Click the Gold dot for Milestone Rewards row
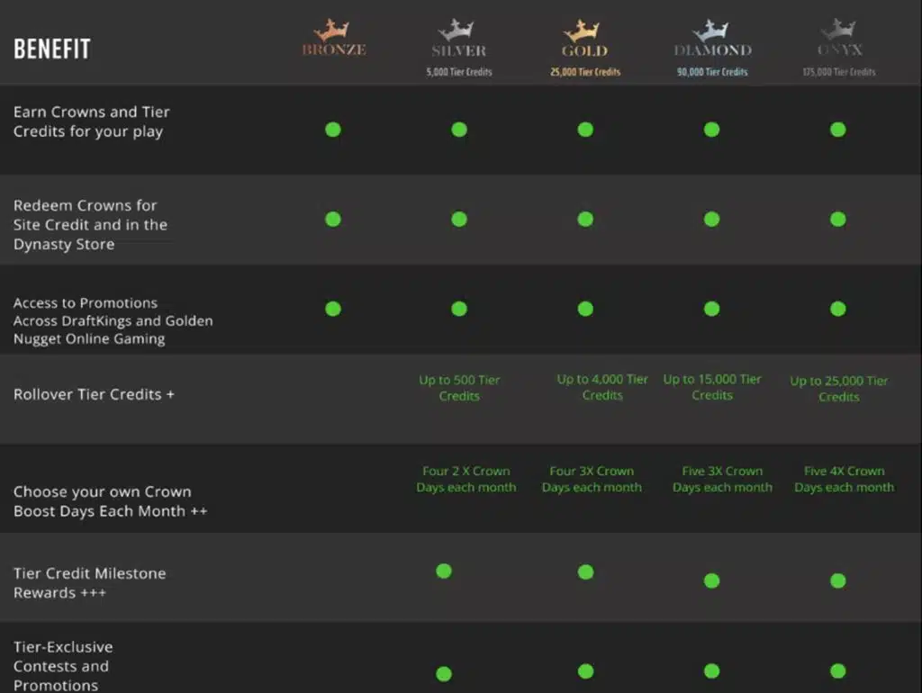The height and width of the screenshot is (693, 922). 585,571
